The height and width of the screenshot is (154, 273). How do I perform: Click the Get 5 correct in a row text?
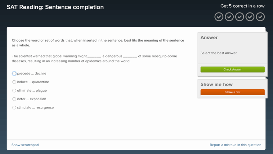coord(242,6)
